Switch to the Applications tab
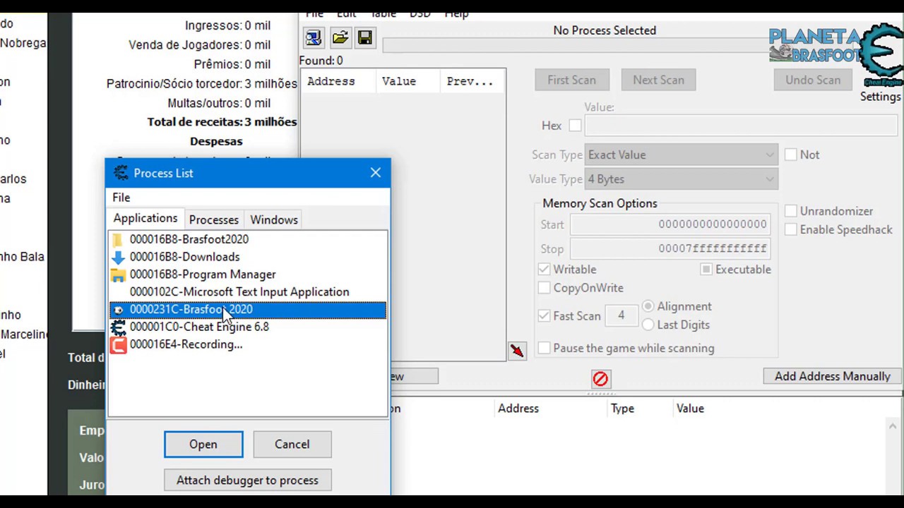The image size is (904, 508). tap(145, 219)
